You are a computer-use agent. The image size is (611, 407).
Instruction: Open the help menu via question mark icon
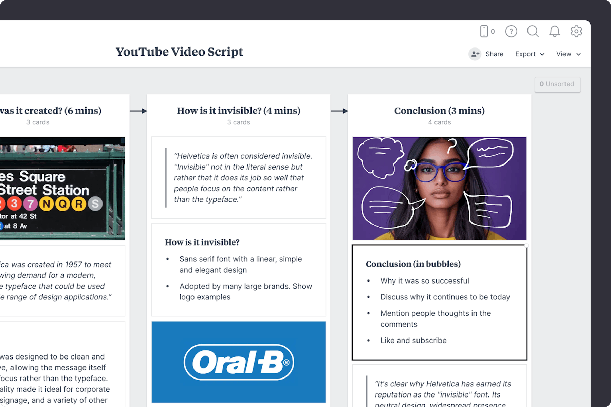click(x=511, y=31)
